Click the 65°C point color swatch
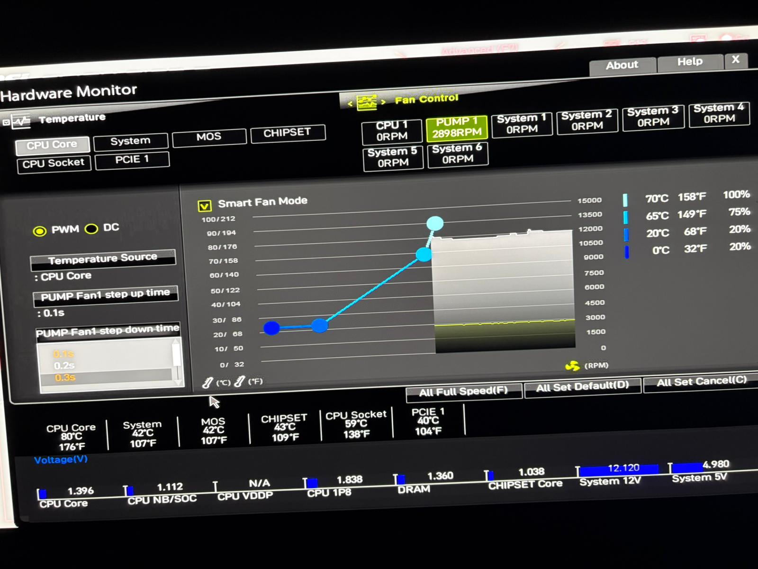This screenshot has width=758, height=569. 626,217
